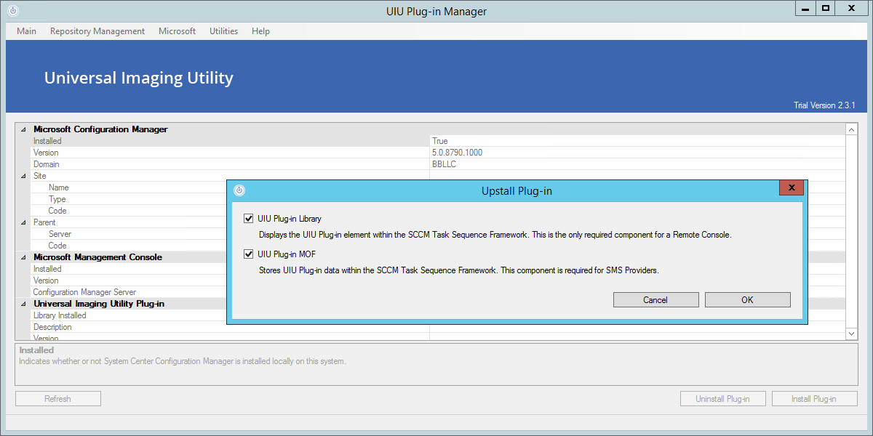
Task: Uncheck the UIU Plug-in Library checkbox
Action: coord(249,218)
